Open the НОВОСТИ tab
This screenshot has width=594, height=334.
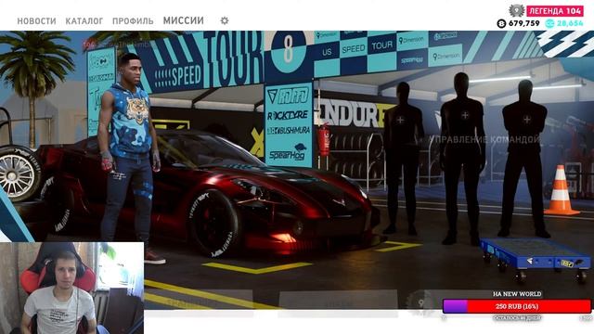tap(36, 20)
